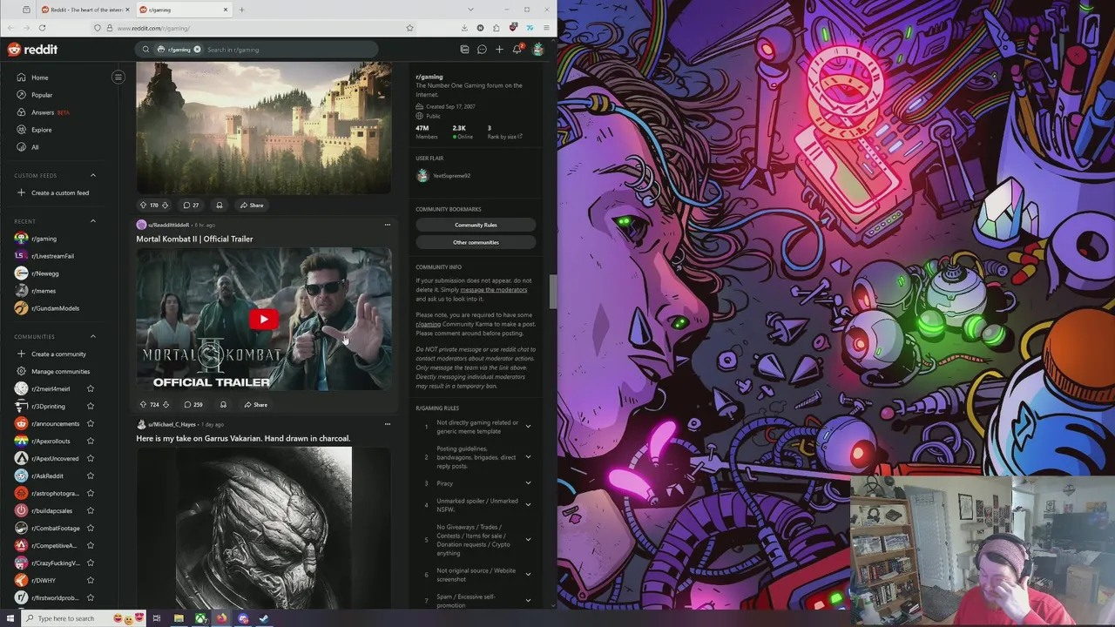The width and height of the screenshot is (1115, 627).
Task: Favorite r/3Dprinting with star
Action: pos(91,407)
